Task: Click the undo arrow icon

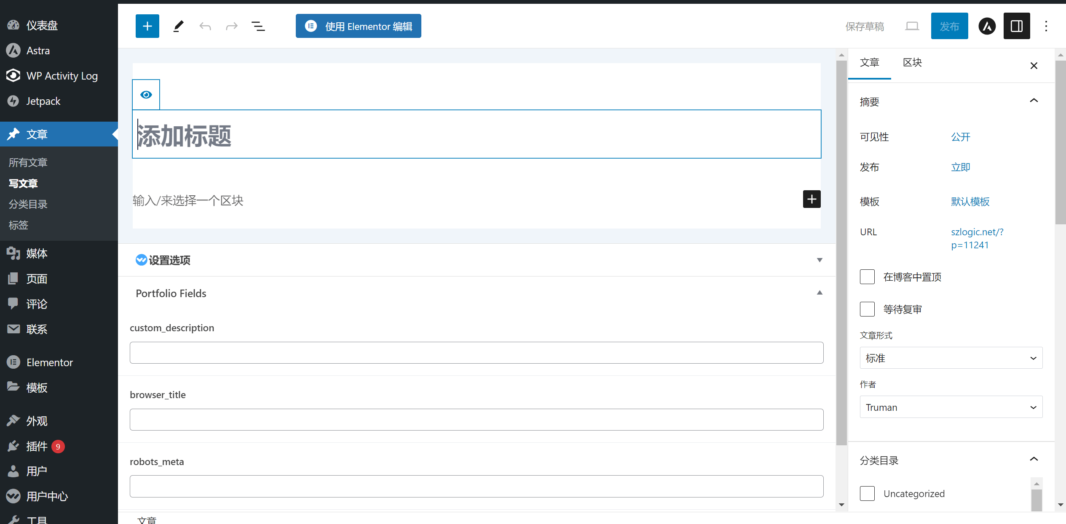Action: tap(205, 26)
